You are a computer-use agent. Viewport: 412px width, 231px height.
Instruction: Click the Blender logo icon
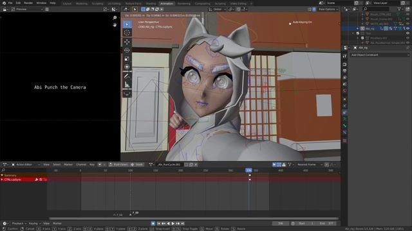[x=4, y=3]
